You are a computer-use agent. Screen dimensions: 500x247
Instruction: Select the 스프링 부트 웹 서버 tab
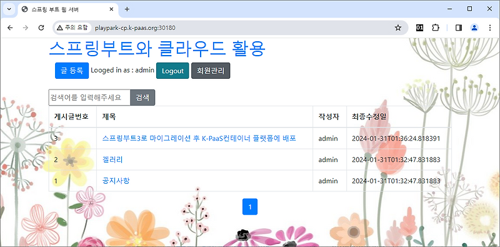(x=68, y=9)
